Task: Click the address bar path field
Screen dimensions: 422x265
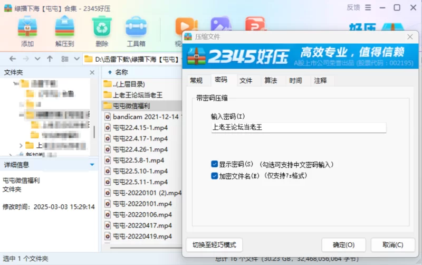Action: pos(132,59)
